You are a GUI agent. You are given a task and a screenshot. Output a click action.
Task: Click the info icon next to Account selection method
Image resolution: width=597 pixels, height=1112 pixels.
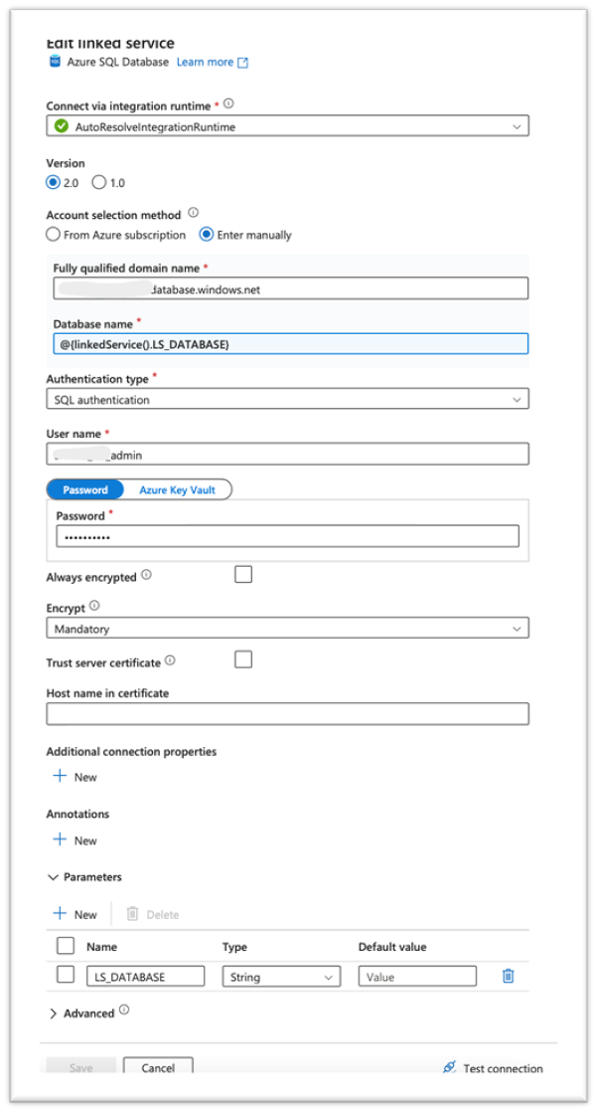(x=193, y=213)
